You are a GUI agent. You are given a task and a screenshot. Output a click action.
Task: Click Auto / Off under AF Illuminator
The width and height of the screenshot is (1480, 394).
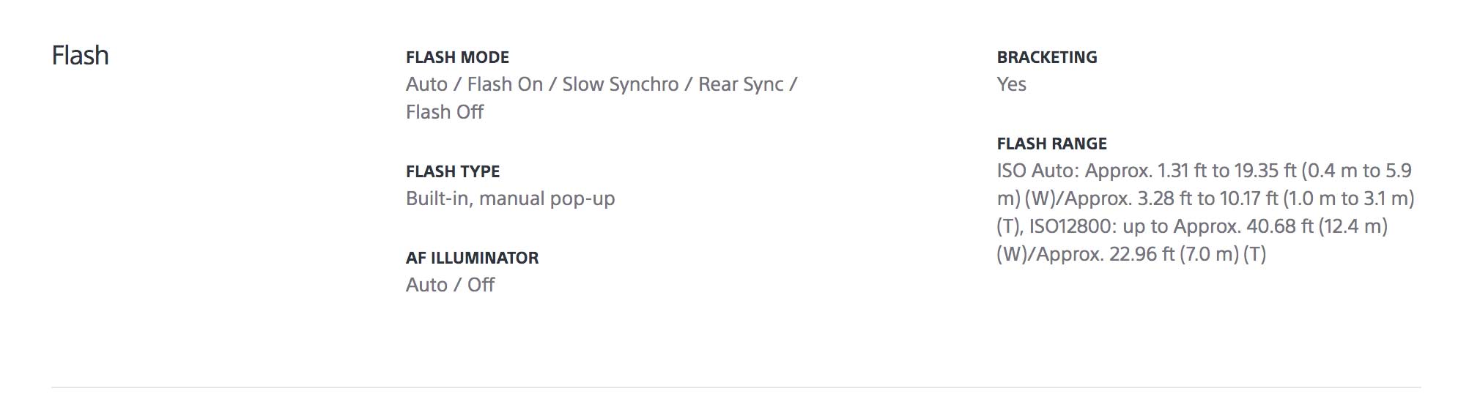pos(450,285)
